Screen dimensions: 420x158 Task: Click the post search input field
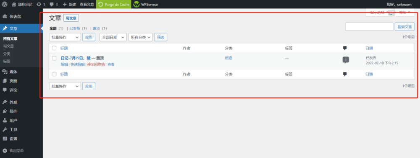coord(369,27)
